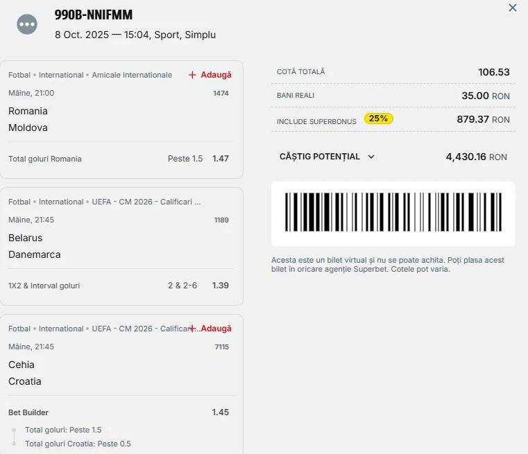The image size is (528, 454).
Task: Select the Peste 1.5 odds 1.47
Action: (221, 159)
